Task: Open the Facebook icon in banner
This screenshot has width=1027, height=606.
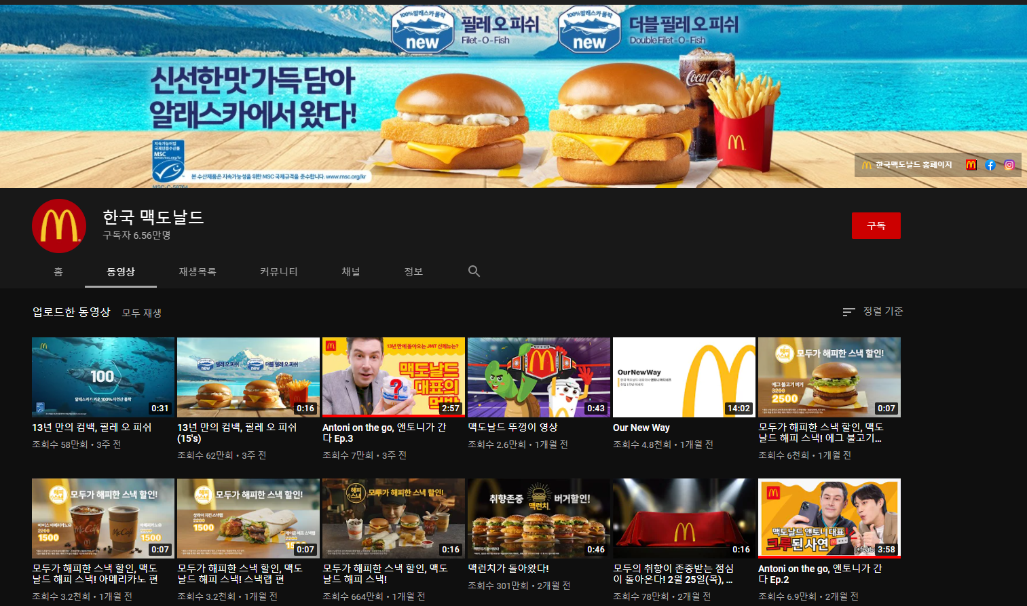Action: 990,165
